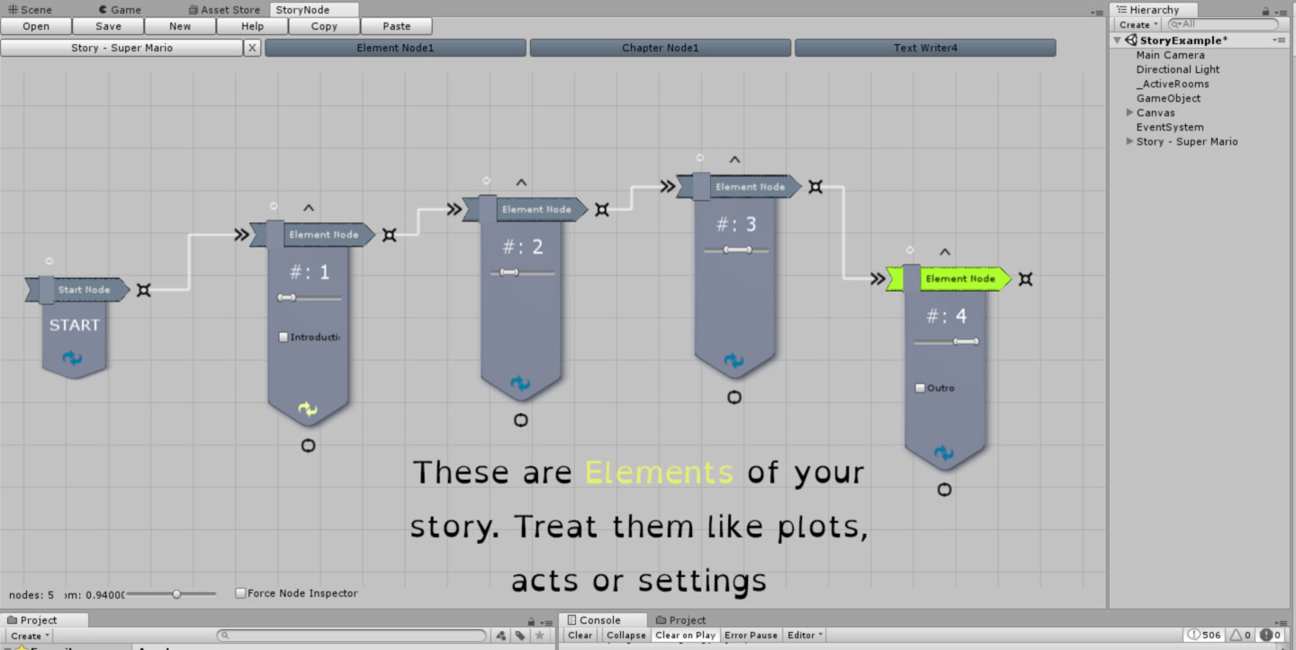
Task: Toggle the Introduction checkbox on node #: 1
Action: coord(283,337)
